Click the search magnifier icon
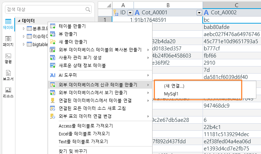The width and height of the screenshot is (261, 154). [88, 9]
